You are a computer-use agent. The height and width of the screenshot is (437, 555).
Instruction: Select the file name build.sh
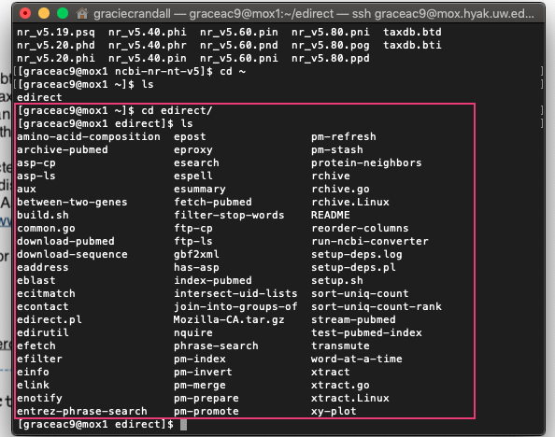click(43, 215)
